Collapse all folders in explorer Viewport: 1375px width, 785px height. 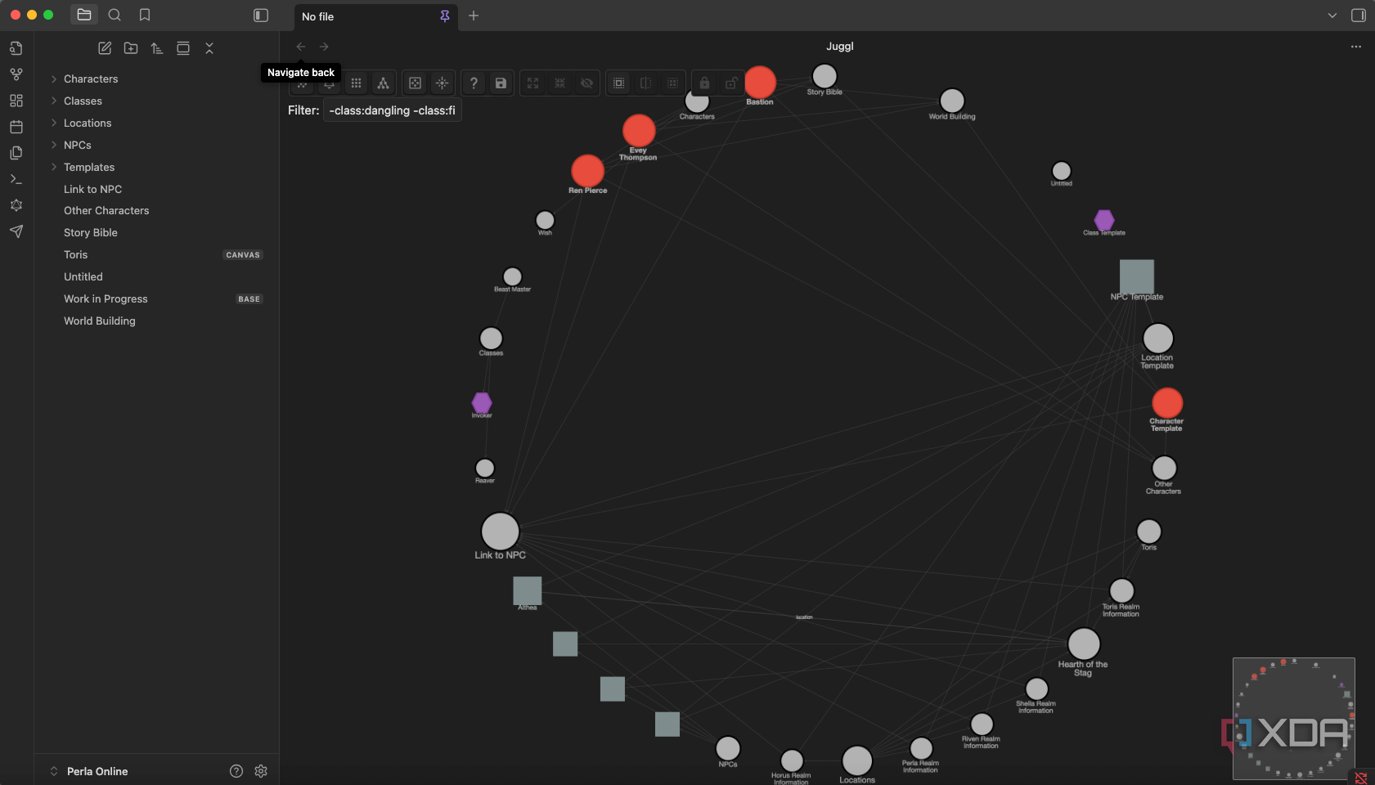click(x=209, y=48)
